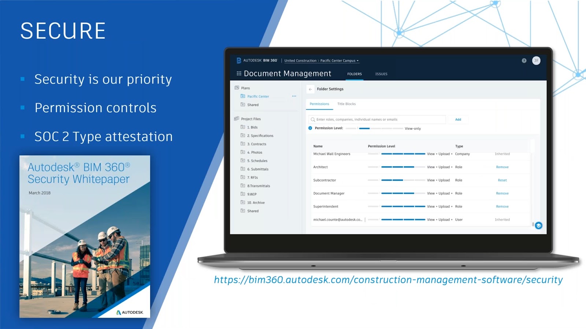Open the module switcher grid icon

click(x=239, y=73)
